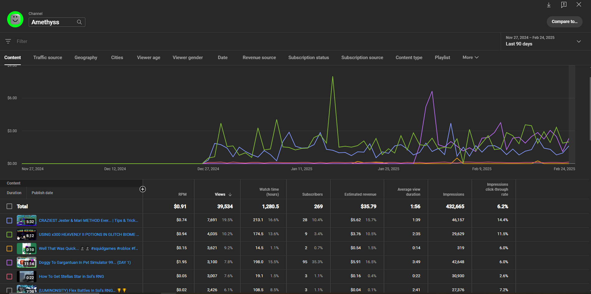Open the Amethyss channel selector
This screenshot has width=591, height=294.
[x=57, y=22]
